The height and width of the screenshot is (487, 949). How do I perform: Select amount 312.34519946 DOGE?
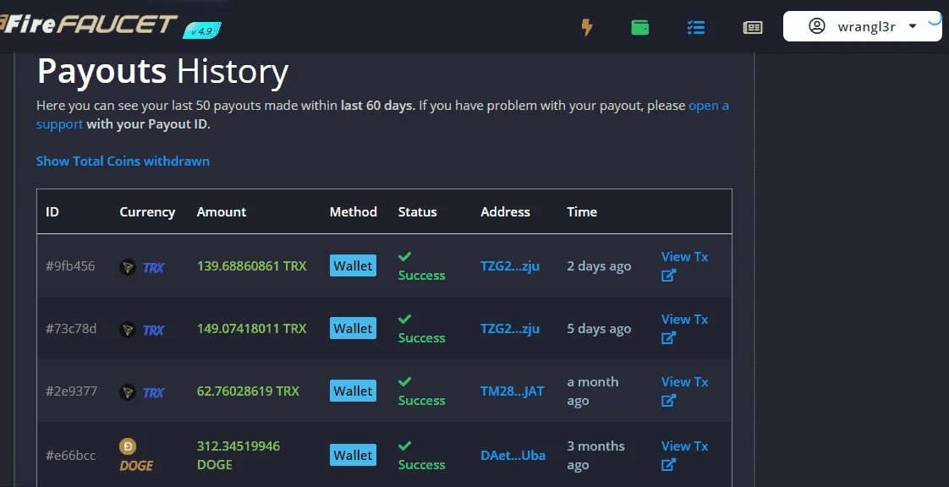pyautogui.click(x=239, y=455)
